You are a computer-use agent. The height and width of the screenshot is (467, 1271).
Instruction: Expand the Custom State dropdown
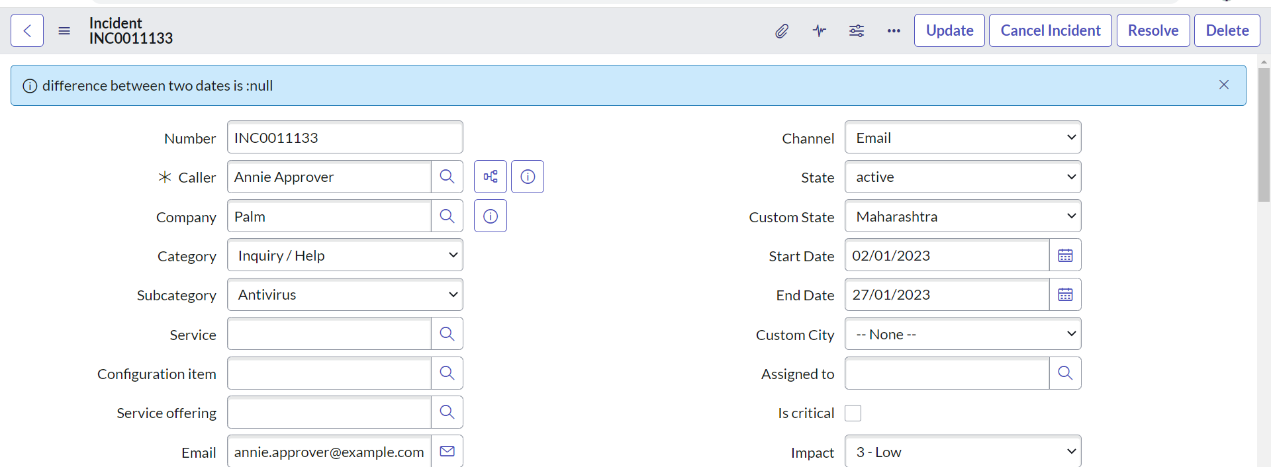click(963, 216)
